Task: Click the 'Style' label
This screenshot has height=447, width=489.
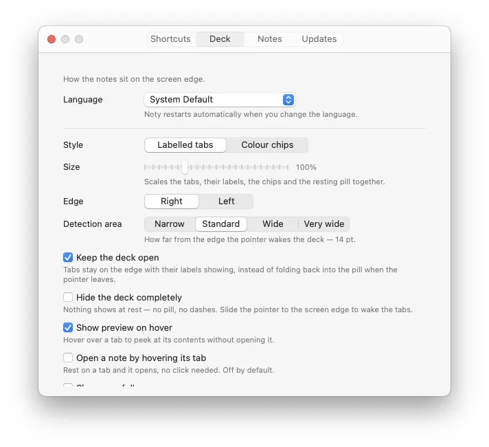Action: coord(73,145)
